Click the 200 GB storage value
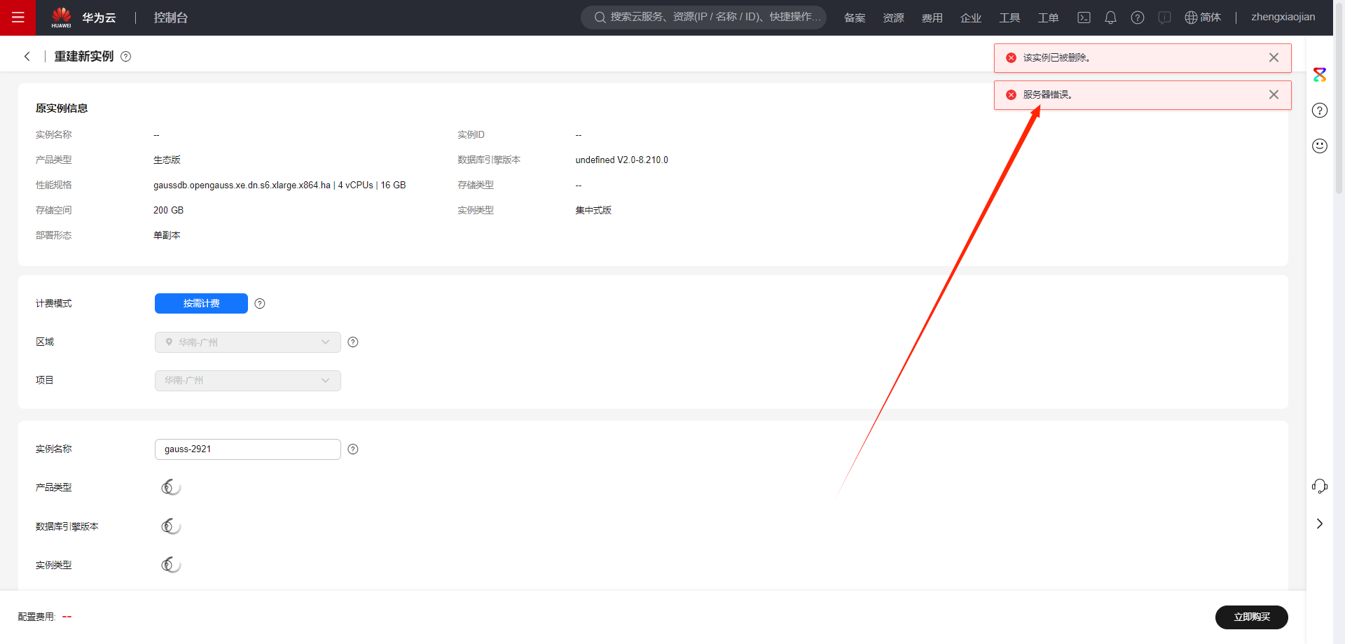The height and width of the screenshot is (644, 1345). tap(168, 210)
